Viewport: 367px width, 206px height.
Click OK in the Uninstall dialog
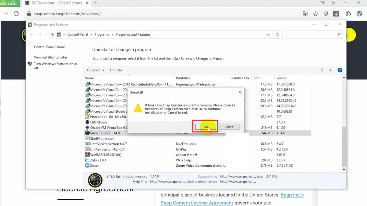tap(205, 127)
